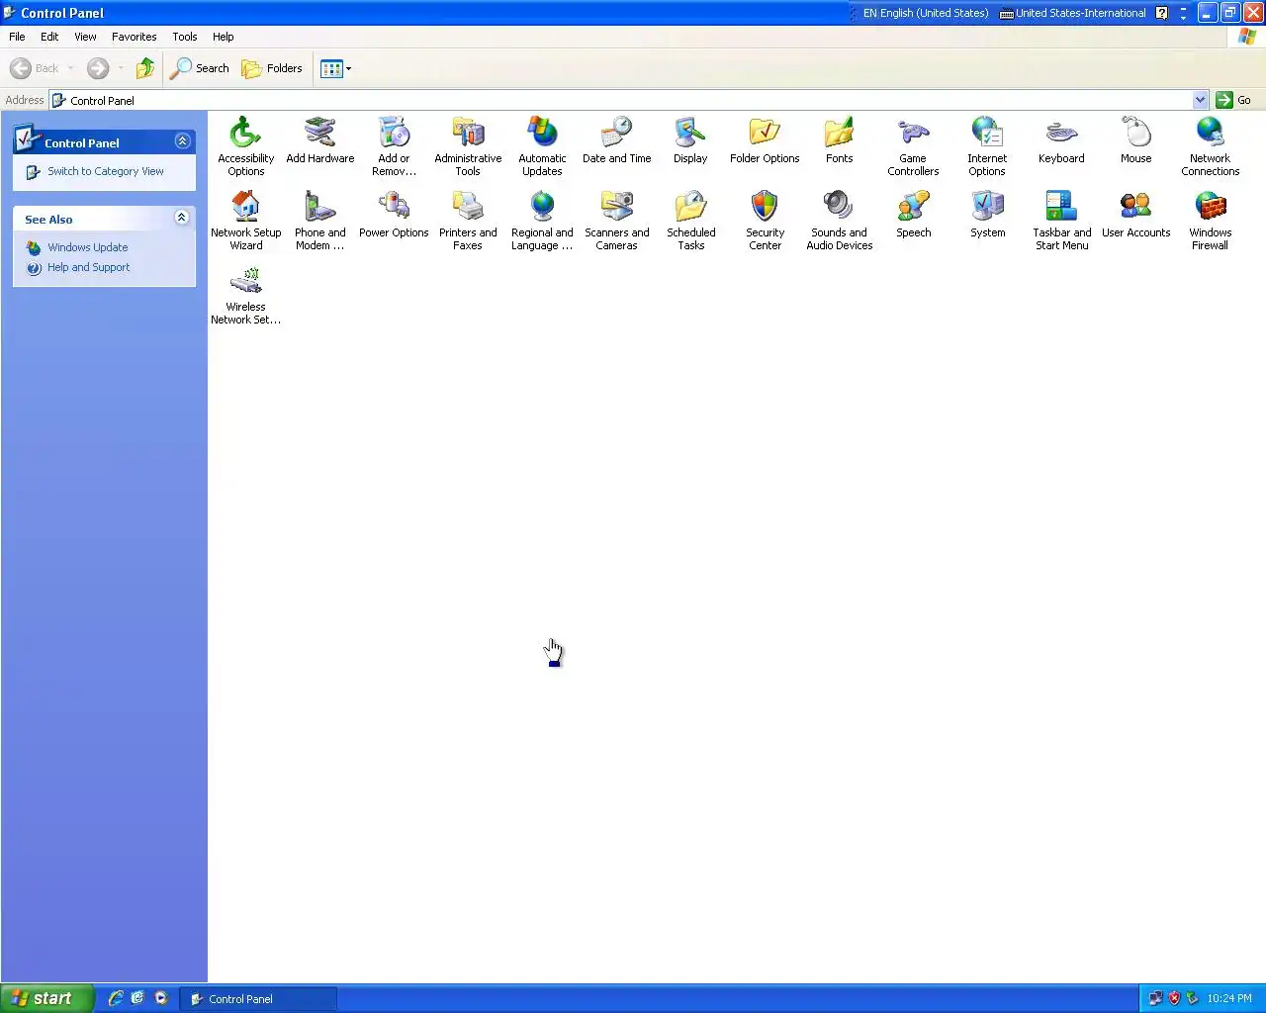Collapse the See Also sidebar section

point(182,218)
